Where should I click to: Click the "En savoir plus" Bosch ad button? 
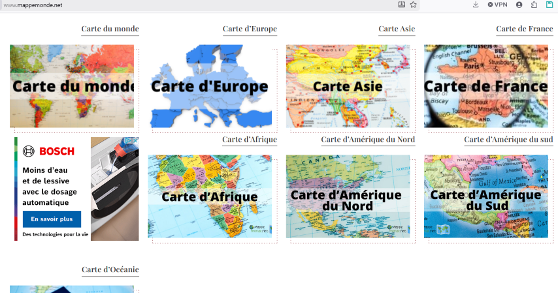pyautogui.click(x=52, y=219)
